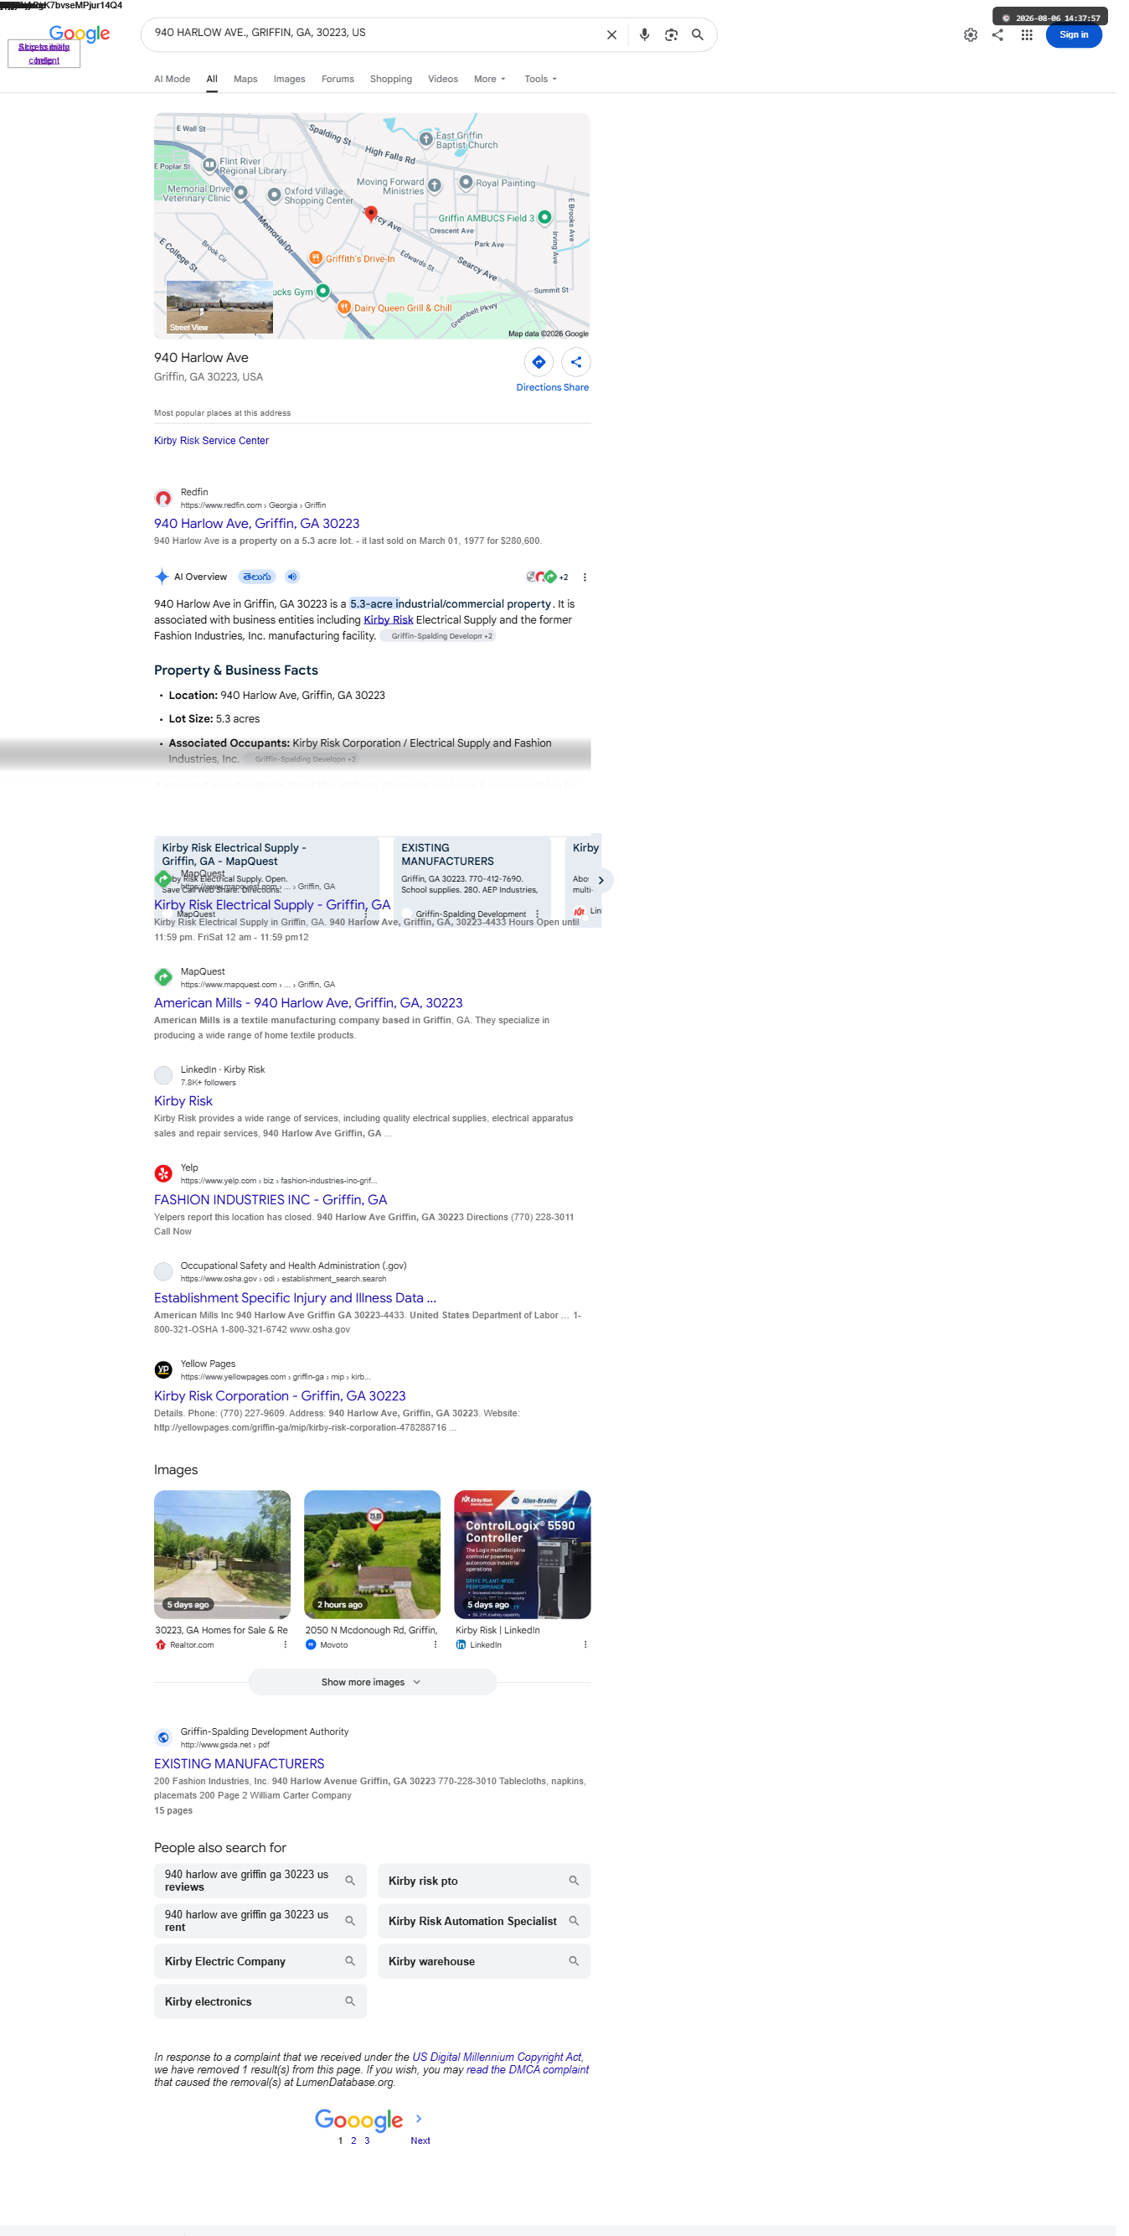Share the 940 Harlow Ave location
This screenshot has height=2236, width=1129.
click(575, 362)
